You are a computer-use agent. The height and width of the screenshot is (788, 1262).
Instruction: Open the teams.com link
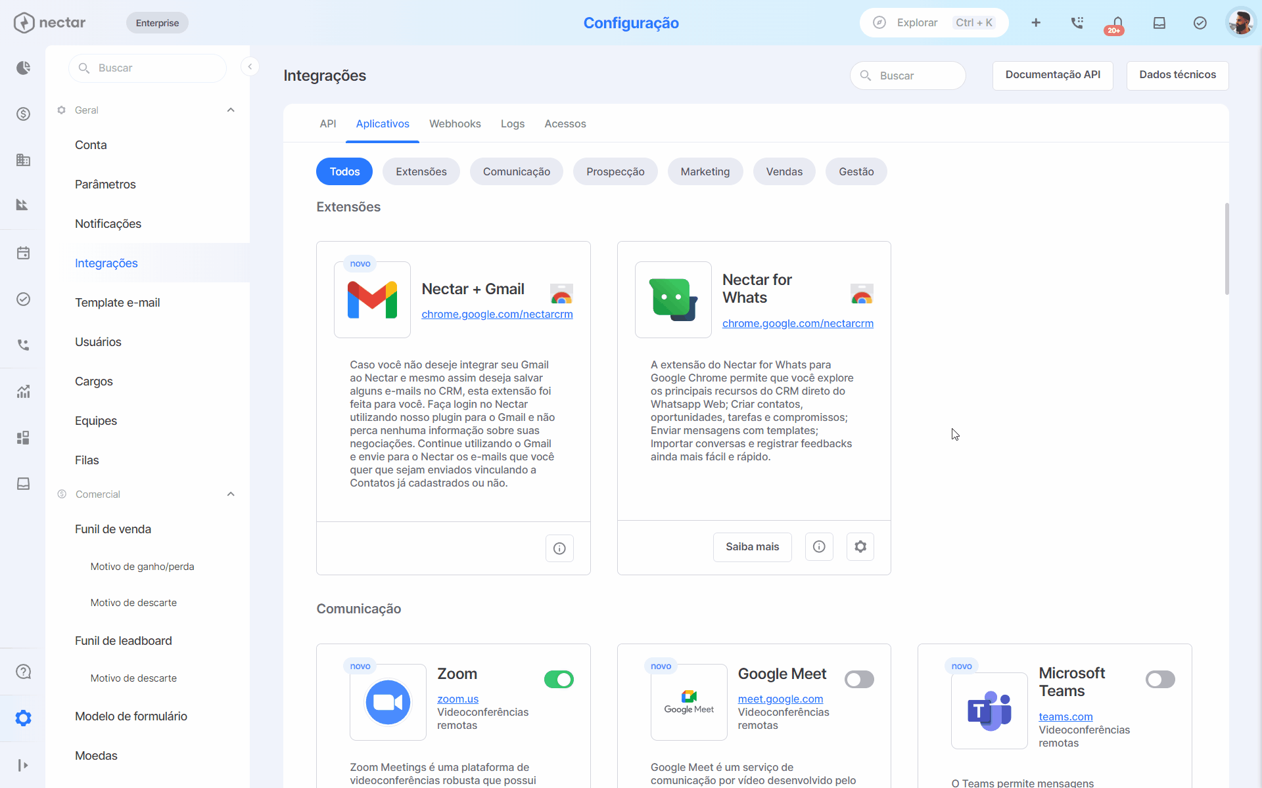point(1065,716)
